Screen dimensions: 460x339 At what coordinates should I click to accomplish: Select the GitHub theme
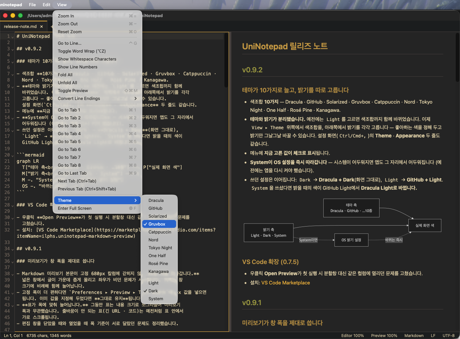[159, 208]
